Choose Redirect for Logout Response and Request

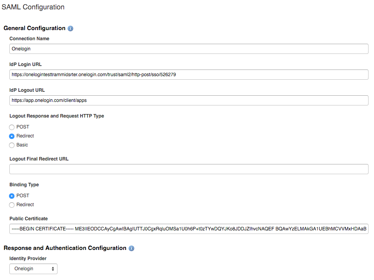[12, 136]
